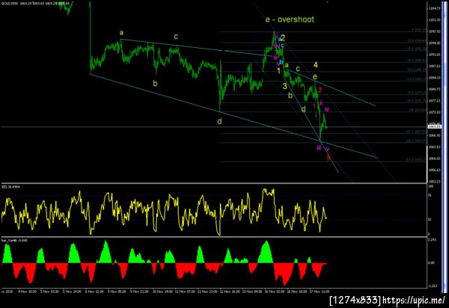Click the 1060.03 price axis label
The width and height of the screenshot is (449, 308).
pos(434,158)
